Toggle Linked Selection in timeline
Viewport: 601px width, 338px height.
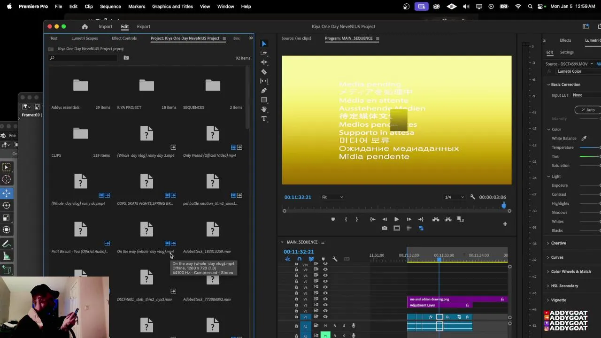(x=311, y=259)
